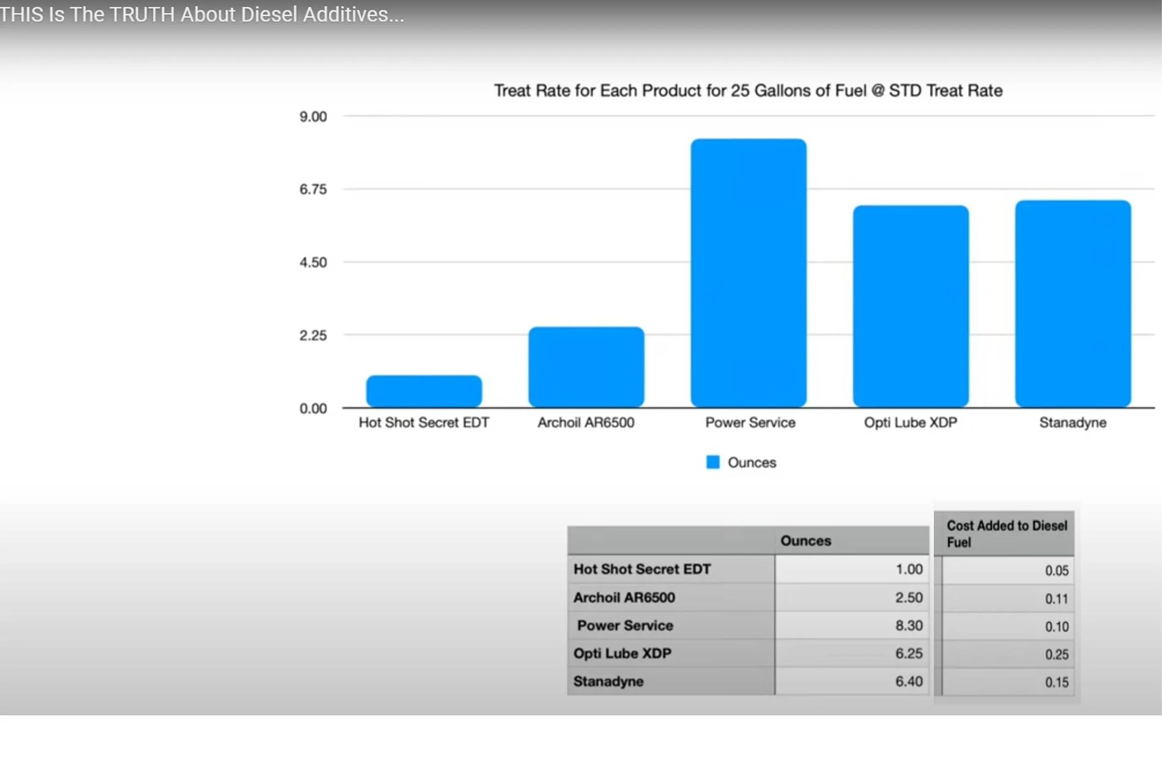Click 'Opti Lube XDP' x-axis label
The width and height of the screenshot is (1162, 774).
coord(911,422)
